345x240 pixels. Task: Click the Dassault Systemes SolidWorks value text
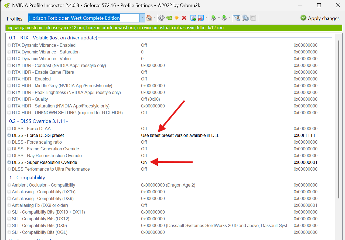pyautogui.click(x=216, y=225)
